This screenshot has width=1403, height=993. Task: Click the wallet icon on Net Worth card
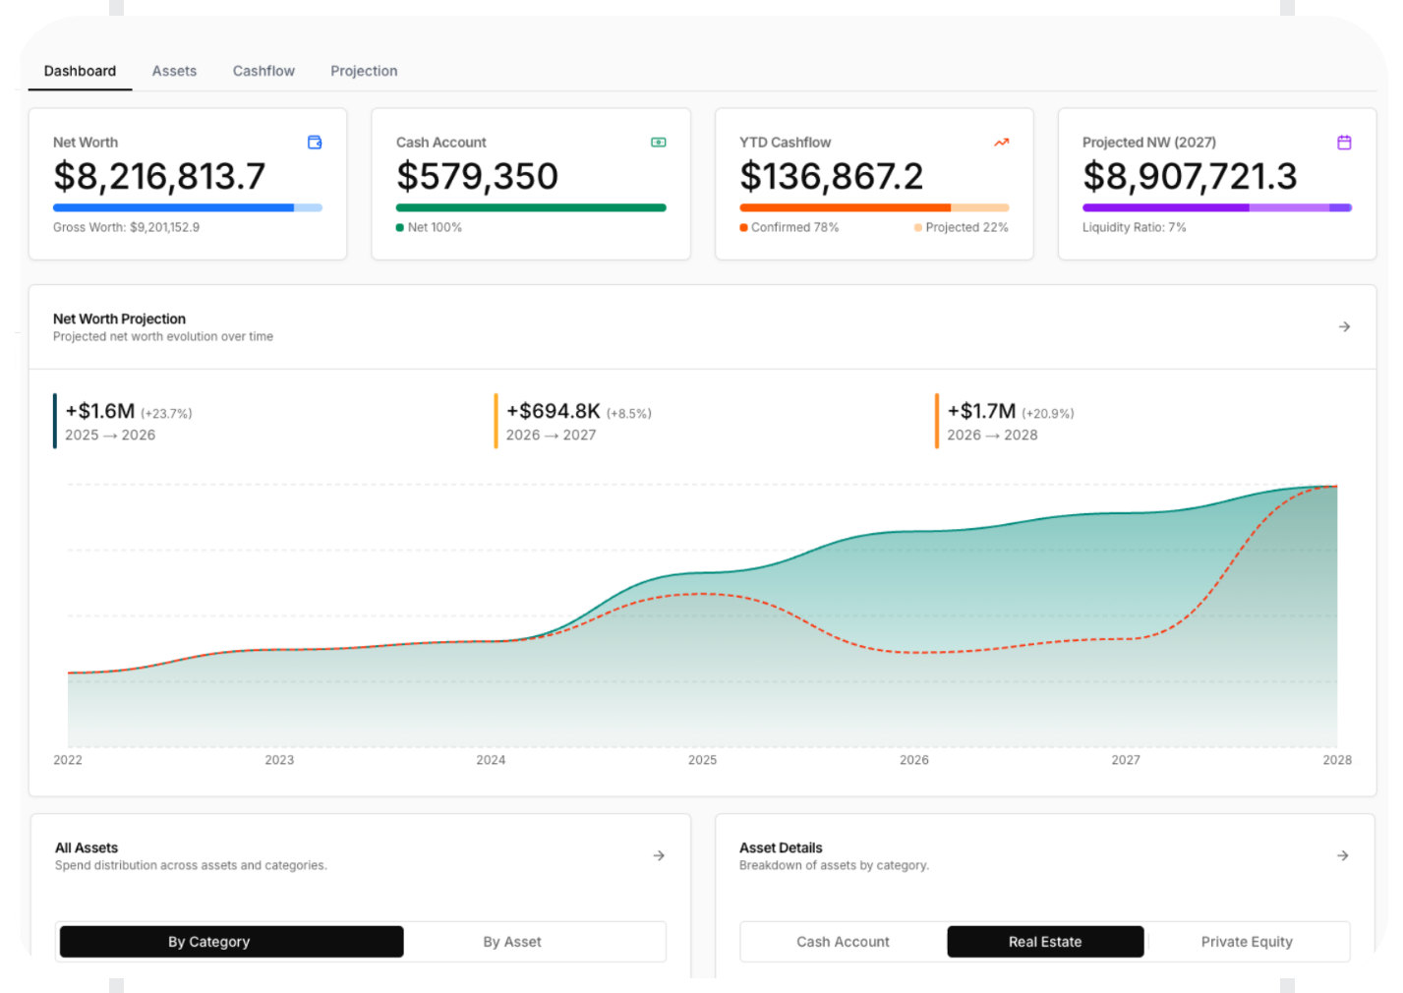315,143
